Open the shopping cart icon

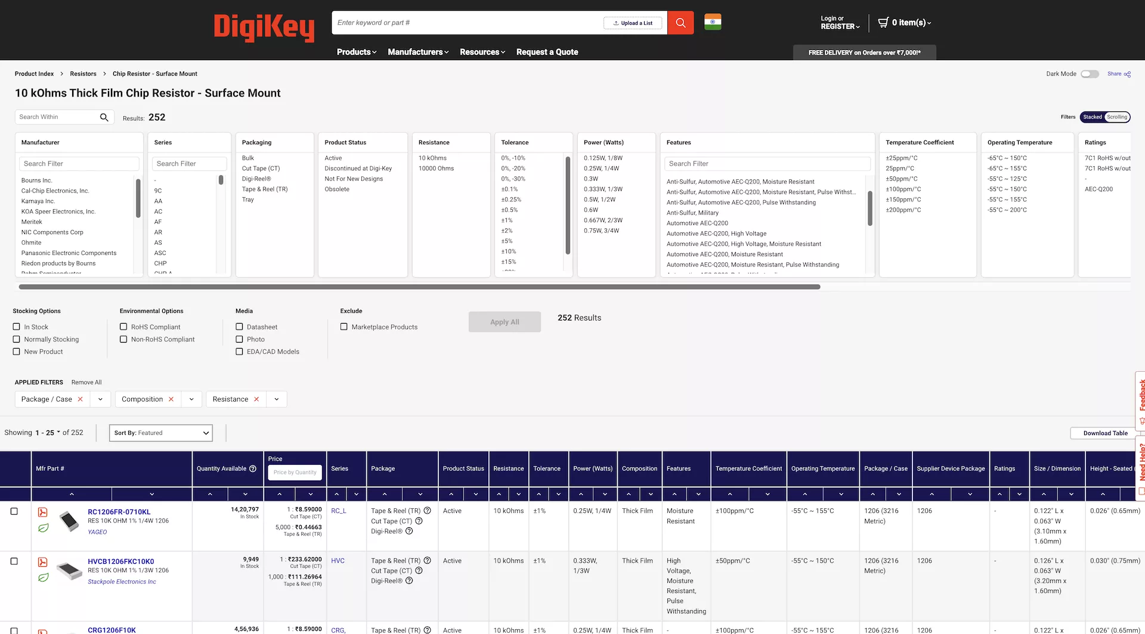(883, 23)
